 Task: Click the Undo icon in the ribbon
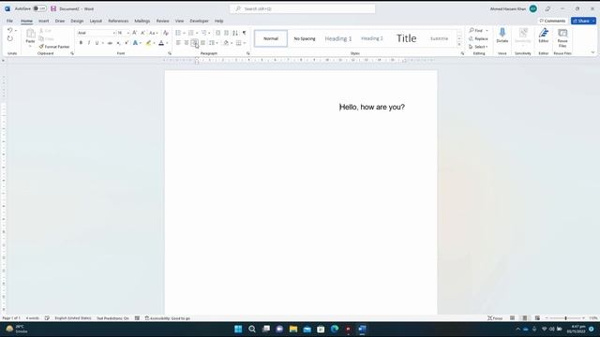coord(10,31)
